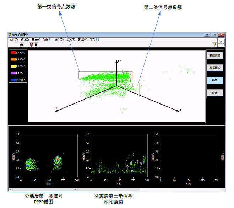The image size is (234, 208).
Task: Open the 文件(F) menu
Action: point(13,39)
